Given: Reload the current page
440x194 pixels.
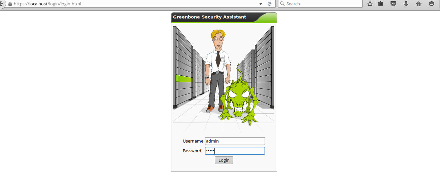Looking at the screenshot, I should 269,4.
